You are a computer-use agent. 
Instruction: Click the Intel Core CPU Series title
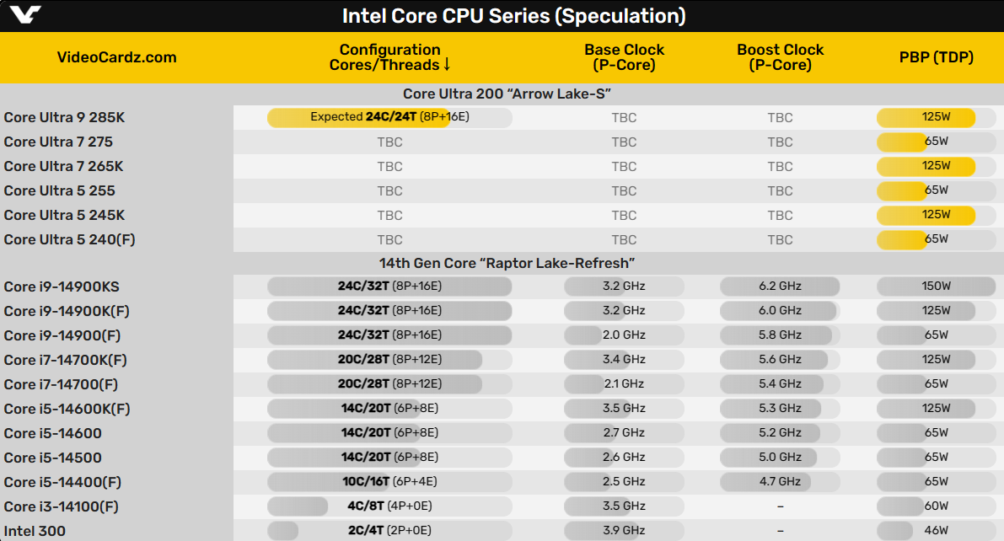(513, 16)
